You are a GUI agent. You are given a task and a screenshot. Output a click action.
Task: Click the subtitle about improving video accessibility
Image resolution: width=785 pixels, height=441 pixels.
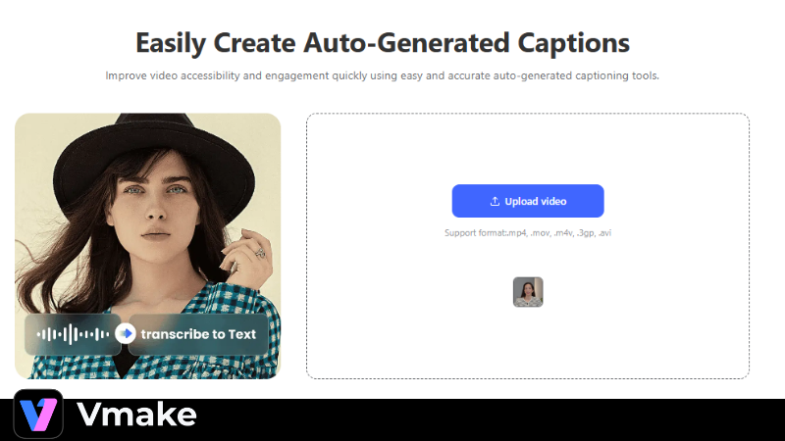click(x=382, y=75)
